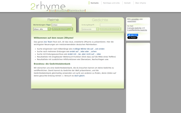181x113 pixels.
Task: Click the Wortendungen input field
Action: click(62, 25)
